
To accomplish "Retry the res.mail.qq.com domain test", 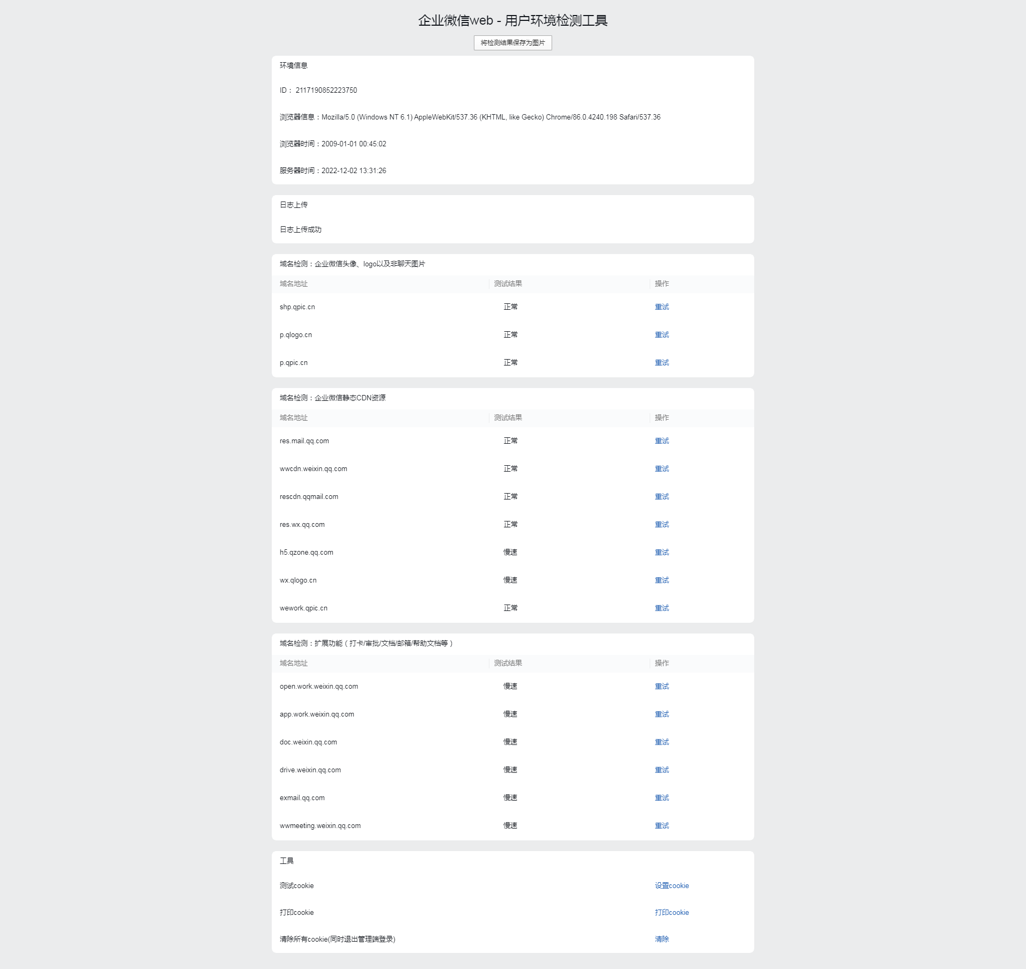I will (x=661, y=441).
